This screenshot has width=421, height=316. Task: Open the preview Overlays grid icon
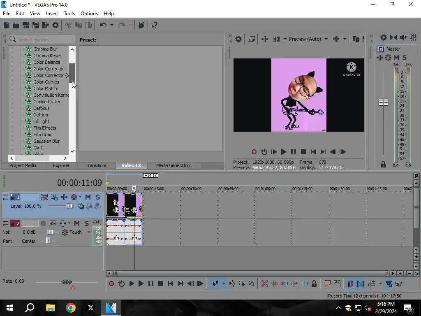point(336,39)
